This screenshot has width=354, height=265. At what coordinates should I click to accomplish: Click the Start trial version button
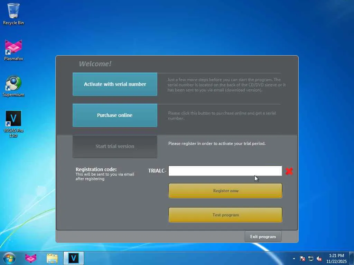pyautogui.click(x=115, y=146)
